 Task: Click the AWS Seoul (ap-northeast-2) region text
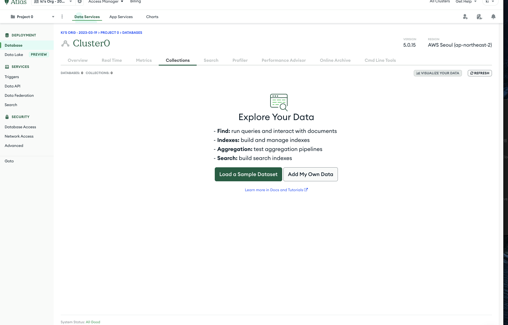point(460,45)
